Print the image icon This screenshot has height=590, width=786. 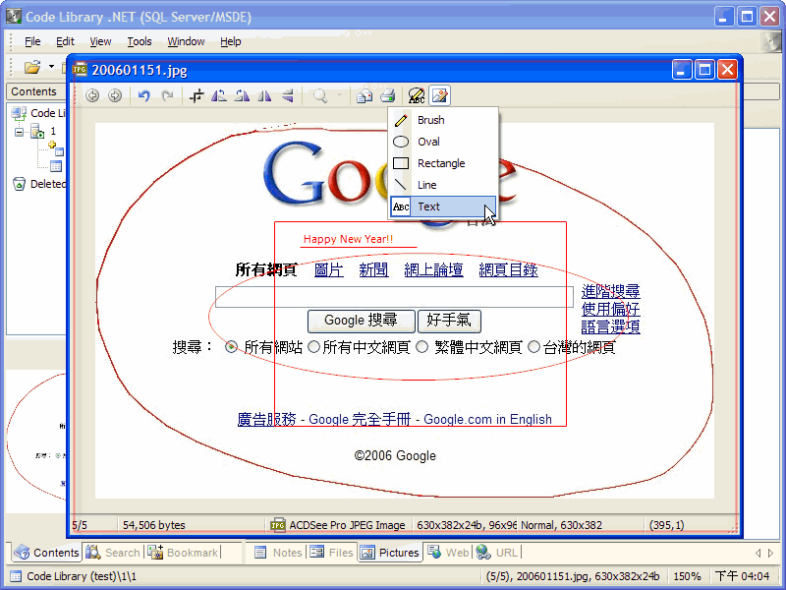387,95
